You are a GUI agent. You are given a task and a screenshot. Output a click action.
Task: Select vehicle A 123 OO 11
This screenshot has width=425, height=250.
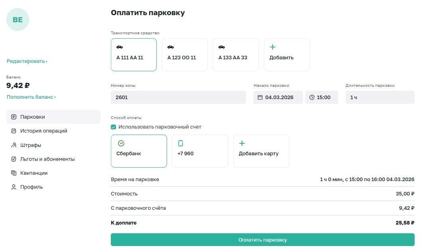[x=185, y=55]
